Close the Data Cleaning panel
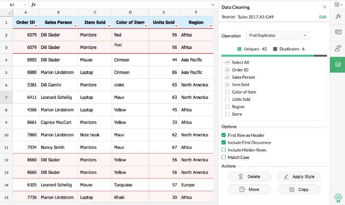The image size is (345, 205). pos(324,7)
